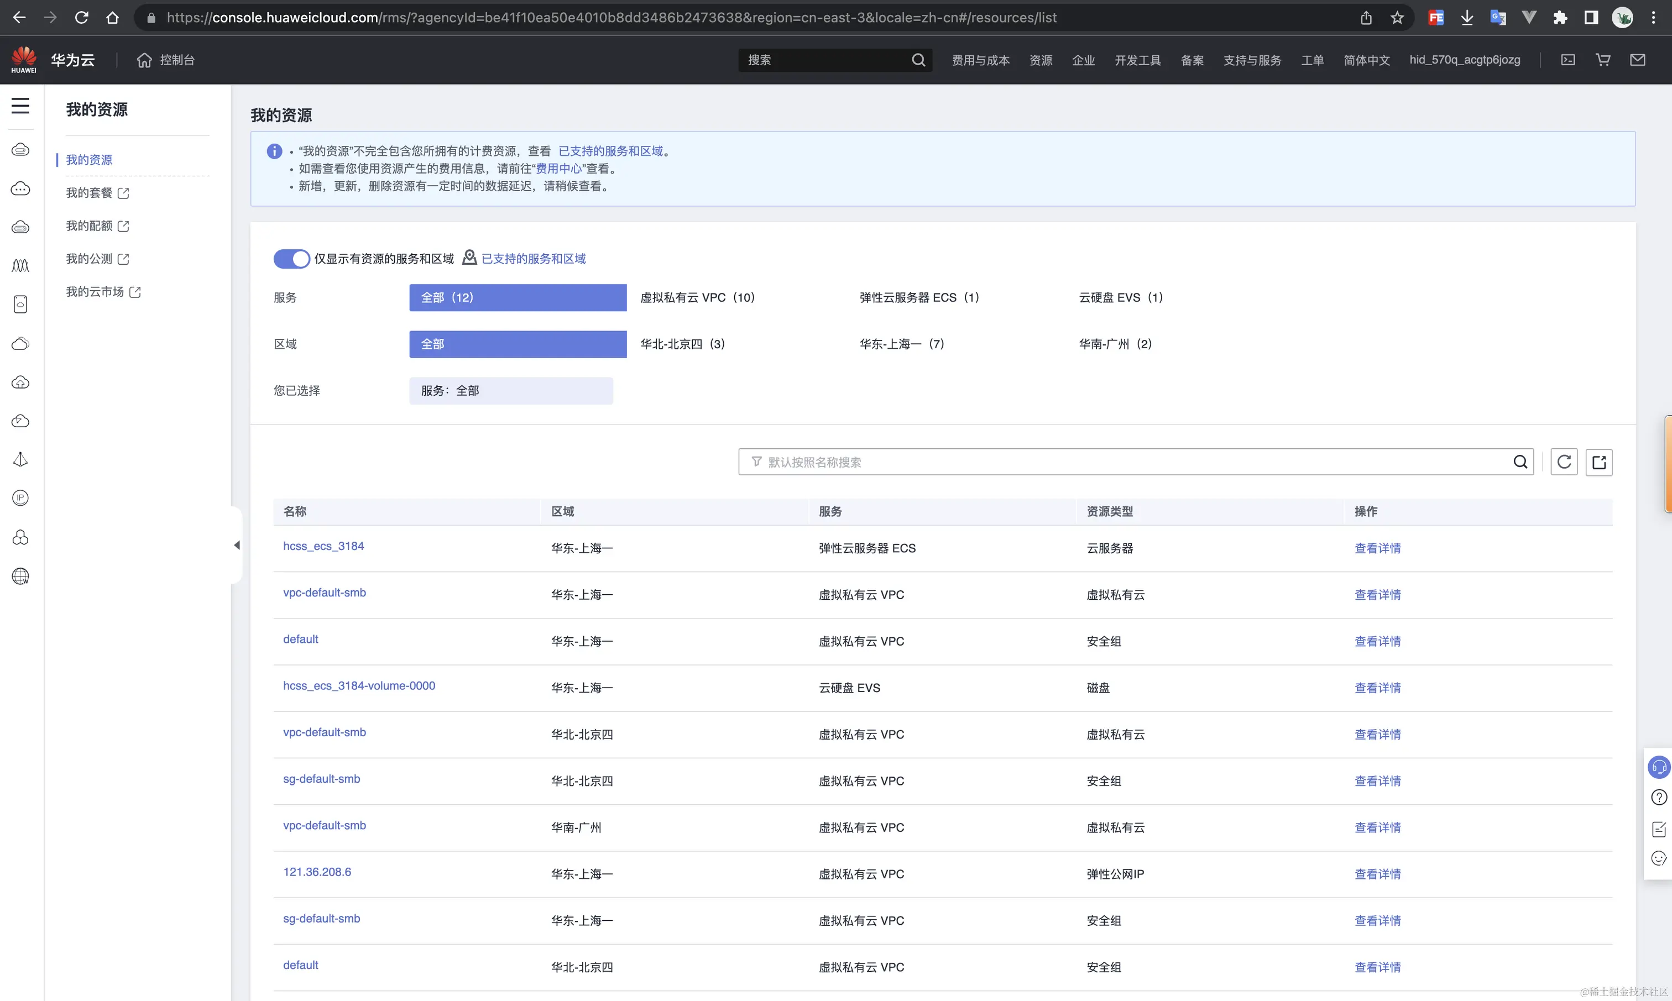
Task: Toggle show only services with resources
Action: pyautogui.click(x=291, y=258)
